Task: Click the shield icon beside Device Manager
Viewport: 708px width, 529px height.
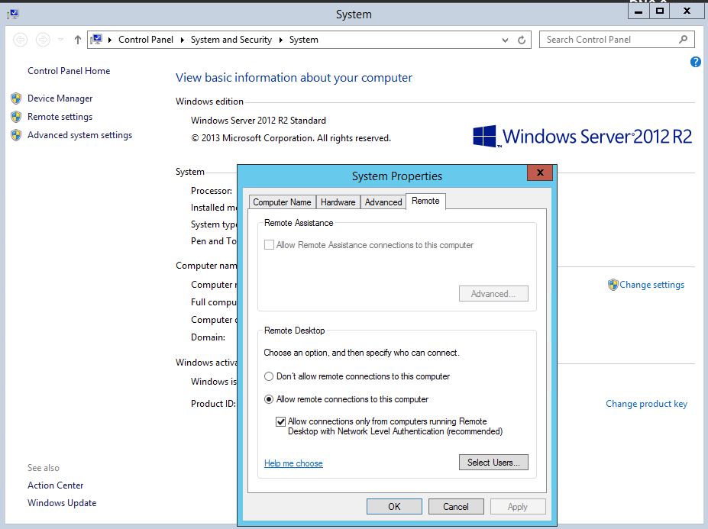Action: click(x=16, y=98)
